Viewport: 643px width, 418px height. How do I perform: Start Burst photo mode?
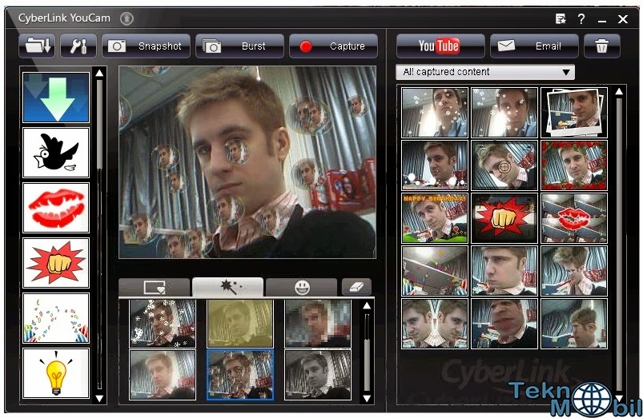coord(240,46)
